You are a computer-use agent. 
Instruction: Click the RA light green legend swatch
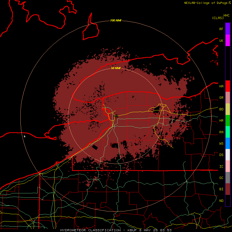(x=228, y=132)
